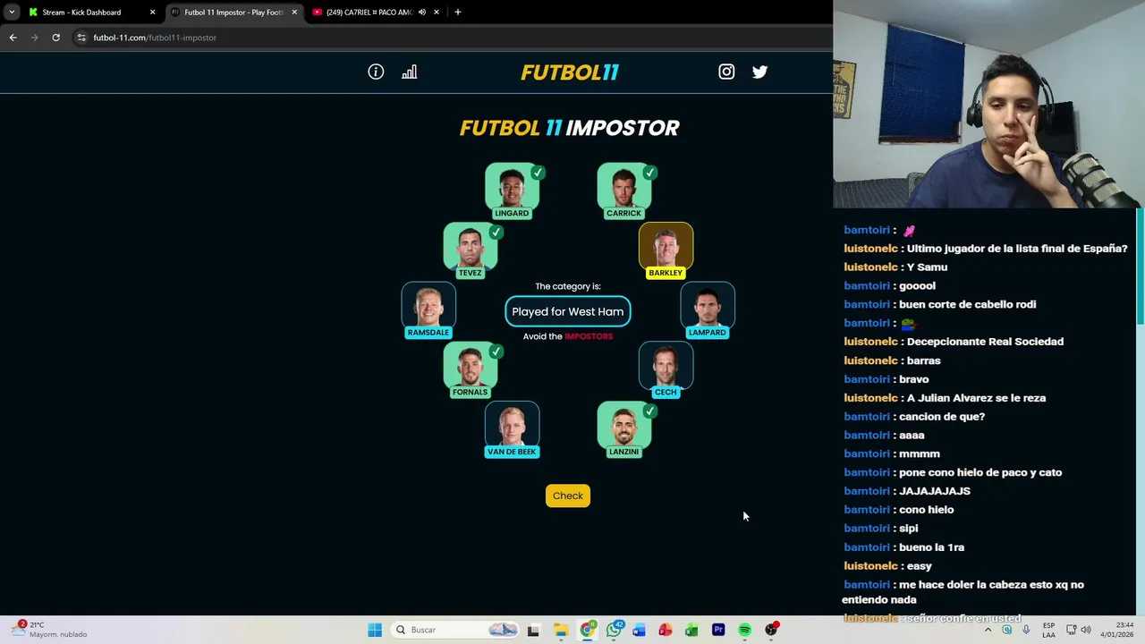Deselect the Tevez player card
Image resolution: width=1145 pixels, height=644 pixels.
[x=470, y=250]
